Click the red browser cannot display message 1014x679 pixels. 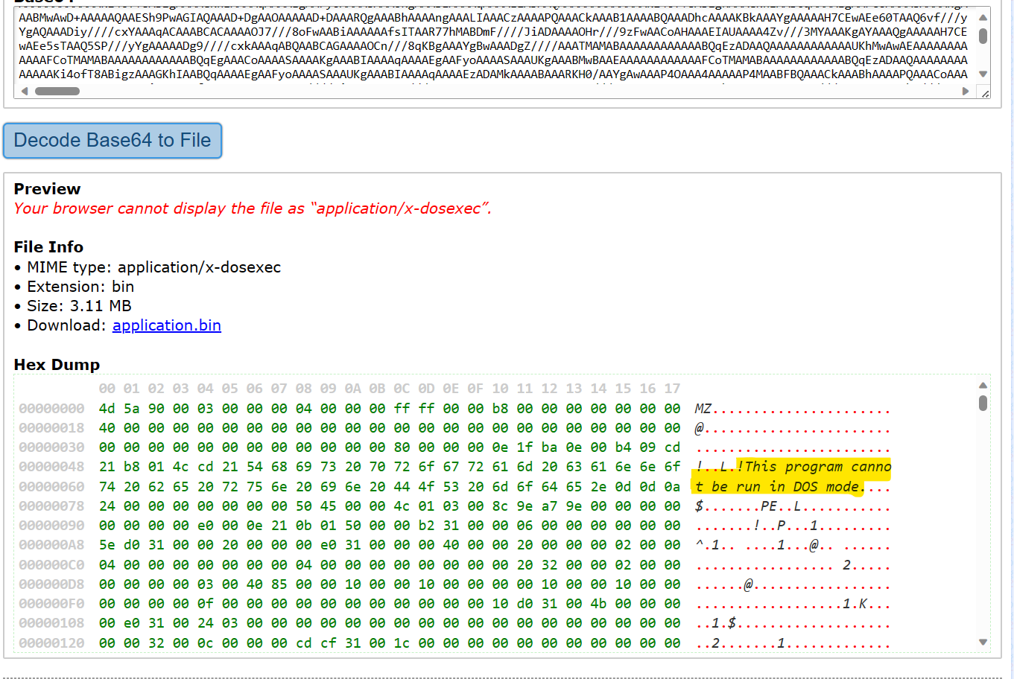253,208
